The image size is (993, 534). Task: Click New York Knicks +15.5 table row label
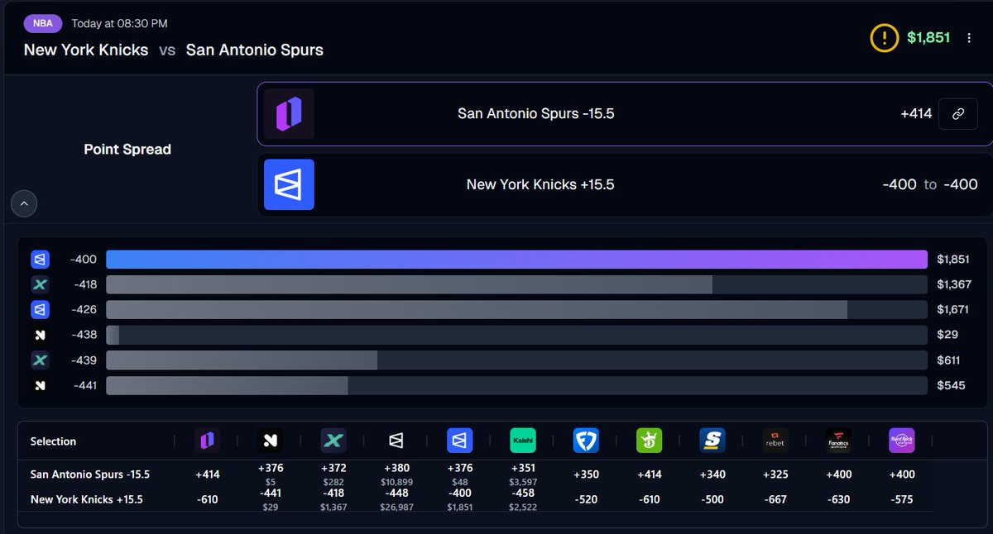pos(87,499)
